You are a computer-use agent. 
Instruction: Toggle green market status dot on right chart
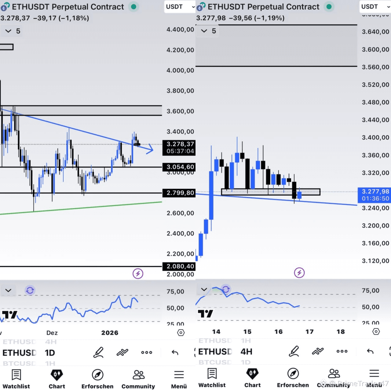tap(329, 6)
